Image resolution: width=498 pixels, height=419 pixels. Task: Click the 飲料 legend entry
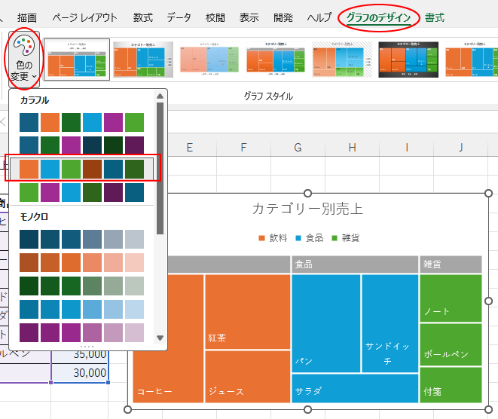[273, 238]
